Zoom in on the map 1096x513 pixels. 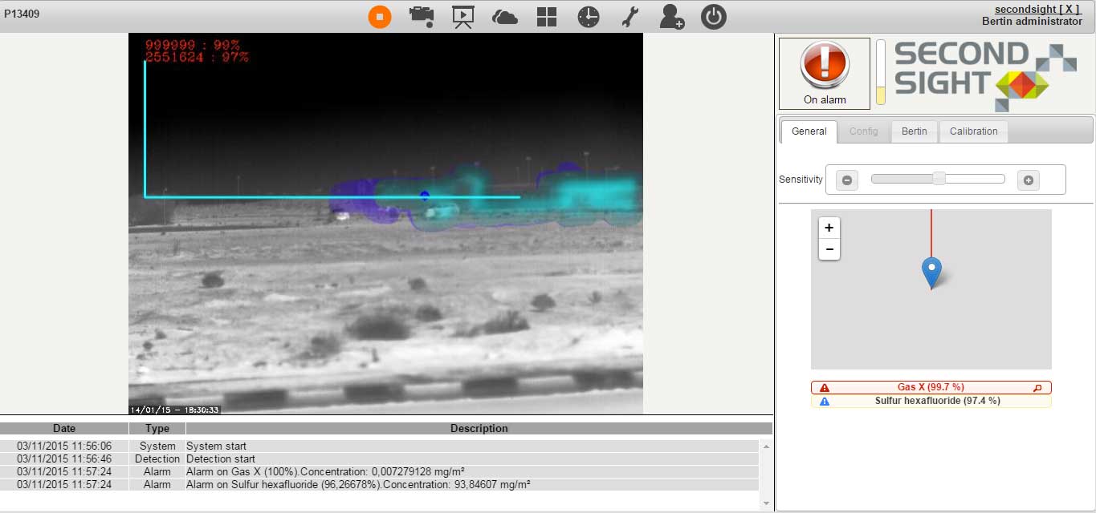pyautogui.click(x=829, y=228)
